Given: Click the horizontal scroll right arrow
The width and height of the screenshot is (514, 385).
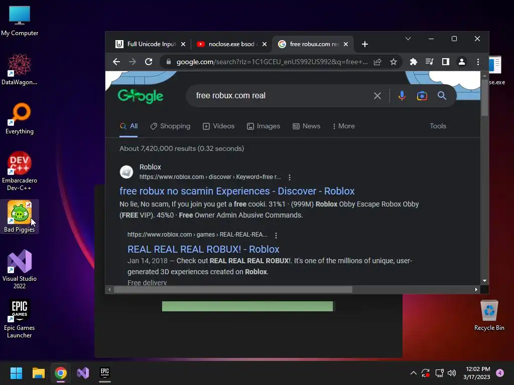Looking at the screenshot, I should [x=476, y=289].
